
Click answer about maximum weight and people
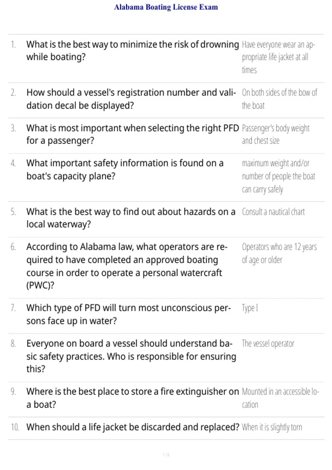(x=278, y=176)
